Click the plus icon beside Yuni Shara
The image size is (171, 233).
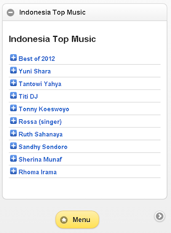[13, 70]
